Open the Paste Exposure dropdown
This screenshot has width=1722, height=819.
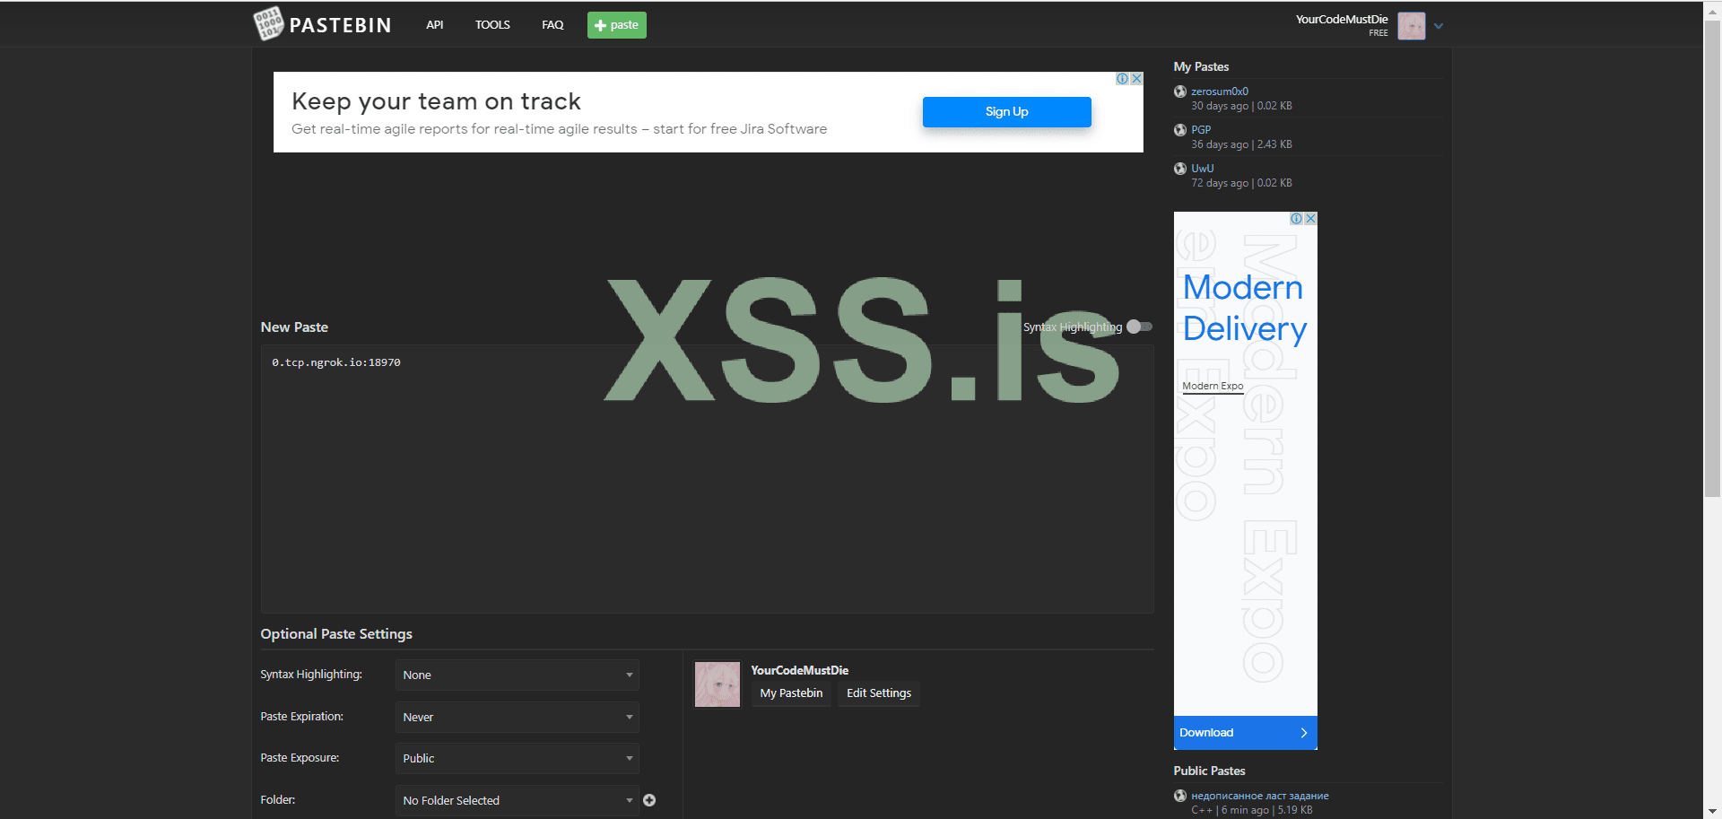click(517, 758)
